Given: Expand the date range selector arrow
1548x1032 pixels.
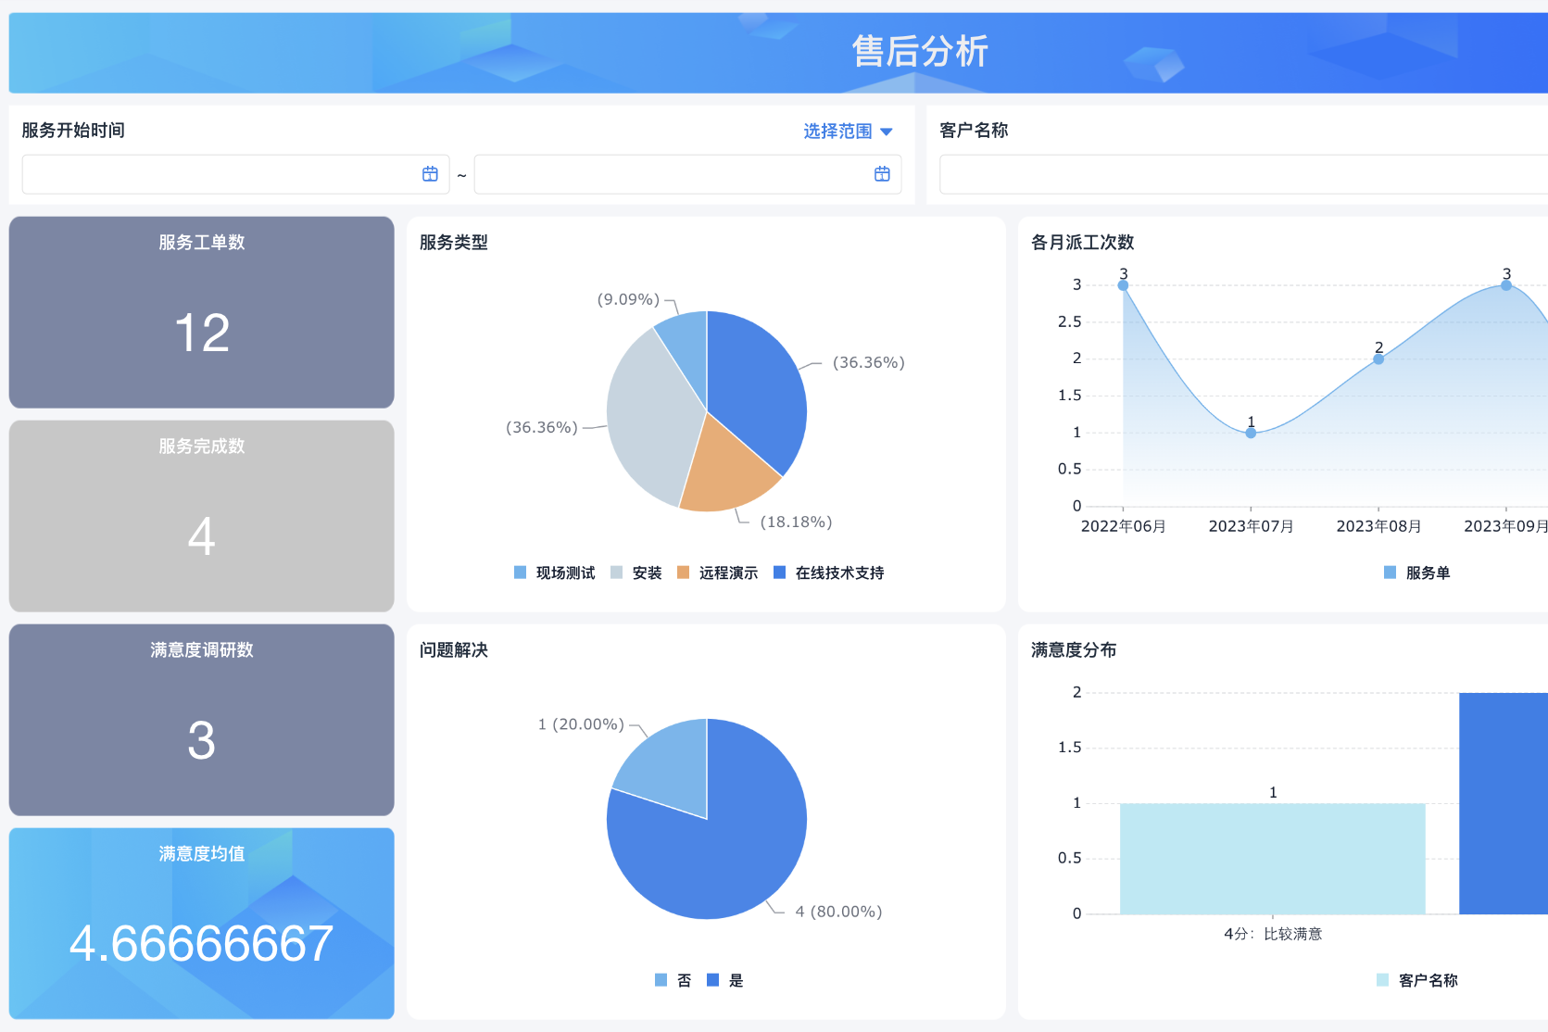Looking at the screenshot, I should [887, 131].
